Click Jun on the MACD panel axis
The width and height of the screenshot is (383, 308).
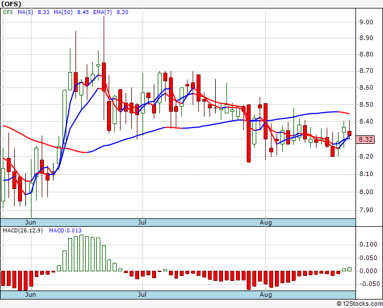(x=30, y=294)
